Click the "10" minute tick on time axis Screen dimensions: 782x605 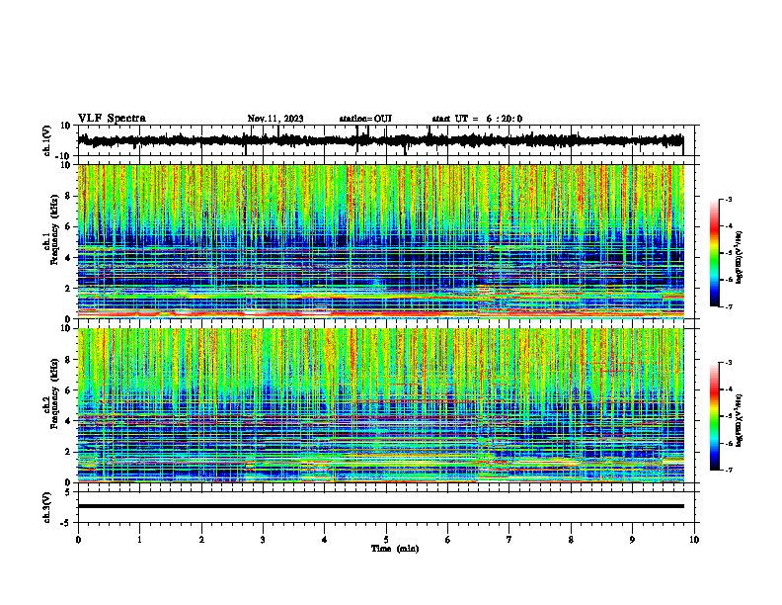(x=694, y=540)
